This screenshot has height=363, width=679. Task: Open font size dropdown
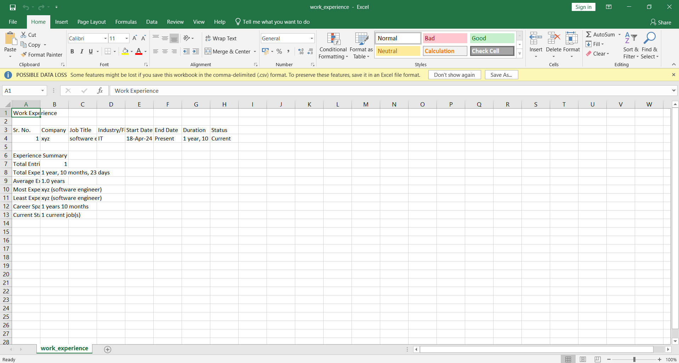(127, 38)
